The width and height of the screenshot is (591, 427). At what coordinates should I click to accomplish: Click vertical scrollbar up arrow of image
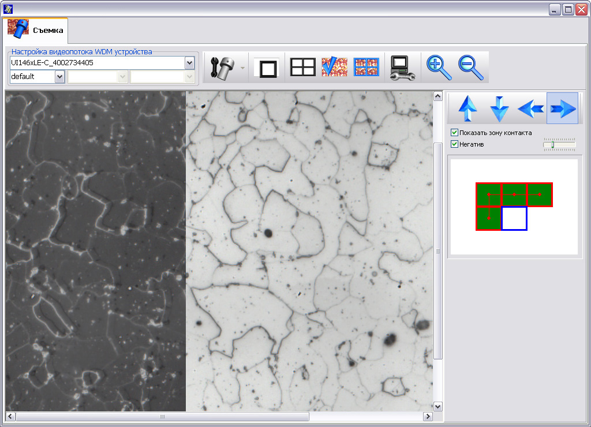click(x=437, y=96)
